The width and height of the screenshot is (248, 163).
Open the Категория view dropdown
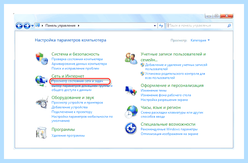tap(200, 40)
